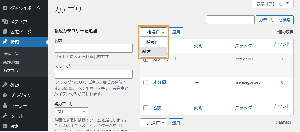
Task: Click the category1 slug text
Action: point(244,59)
